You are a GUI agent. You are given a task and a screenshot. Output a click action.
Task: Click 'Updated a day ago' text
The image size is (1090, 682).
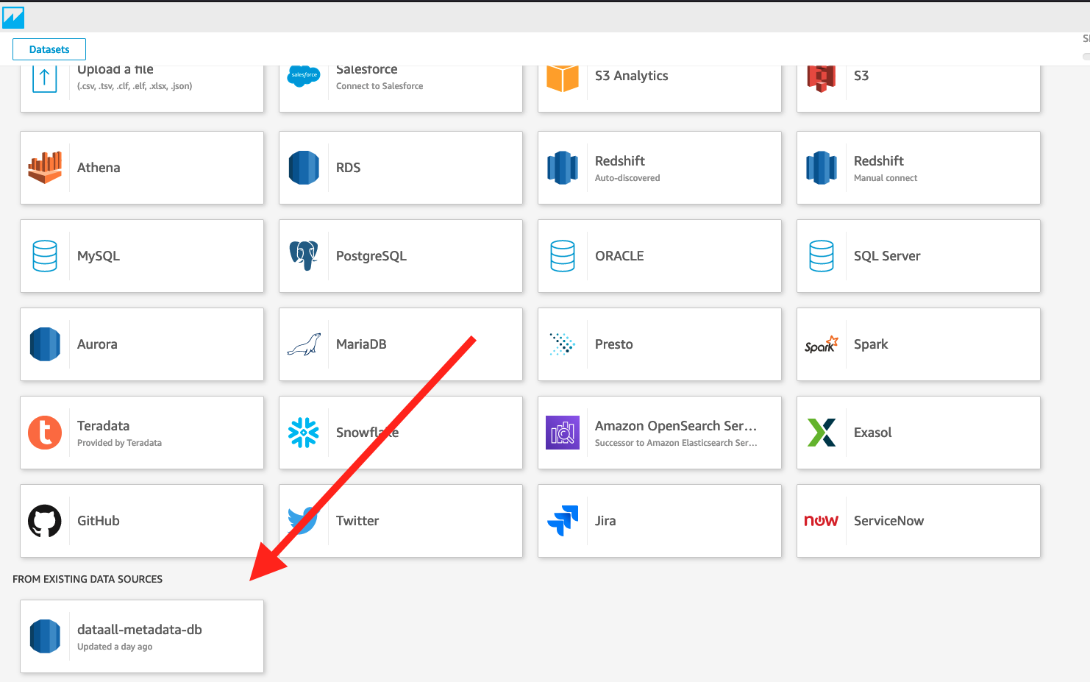pos(115,647)
